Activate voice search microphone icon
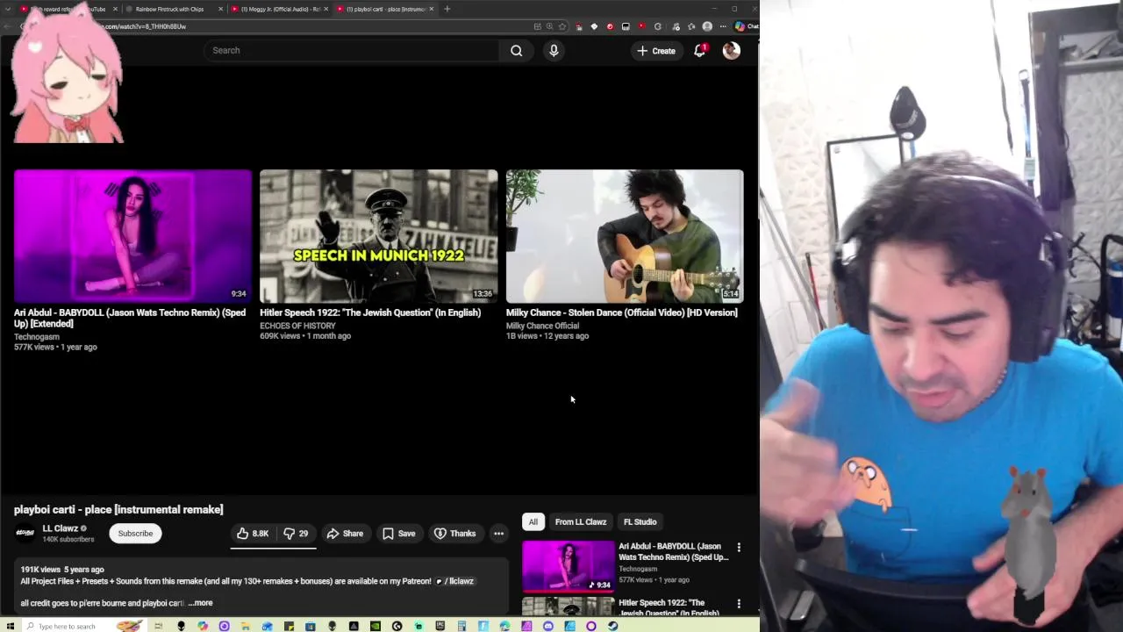This screenshot has height=632, width=1123. coord(554,51)
